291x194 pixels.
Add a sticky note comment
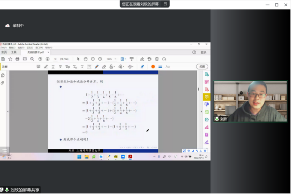coord(38,66)
